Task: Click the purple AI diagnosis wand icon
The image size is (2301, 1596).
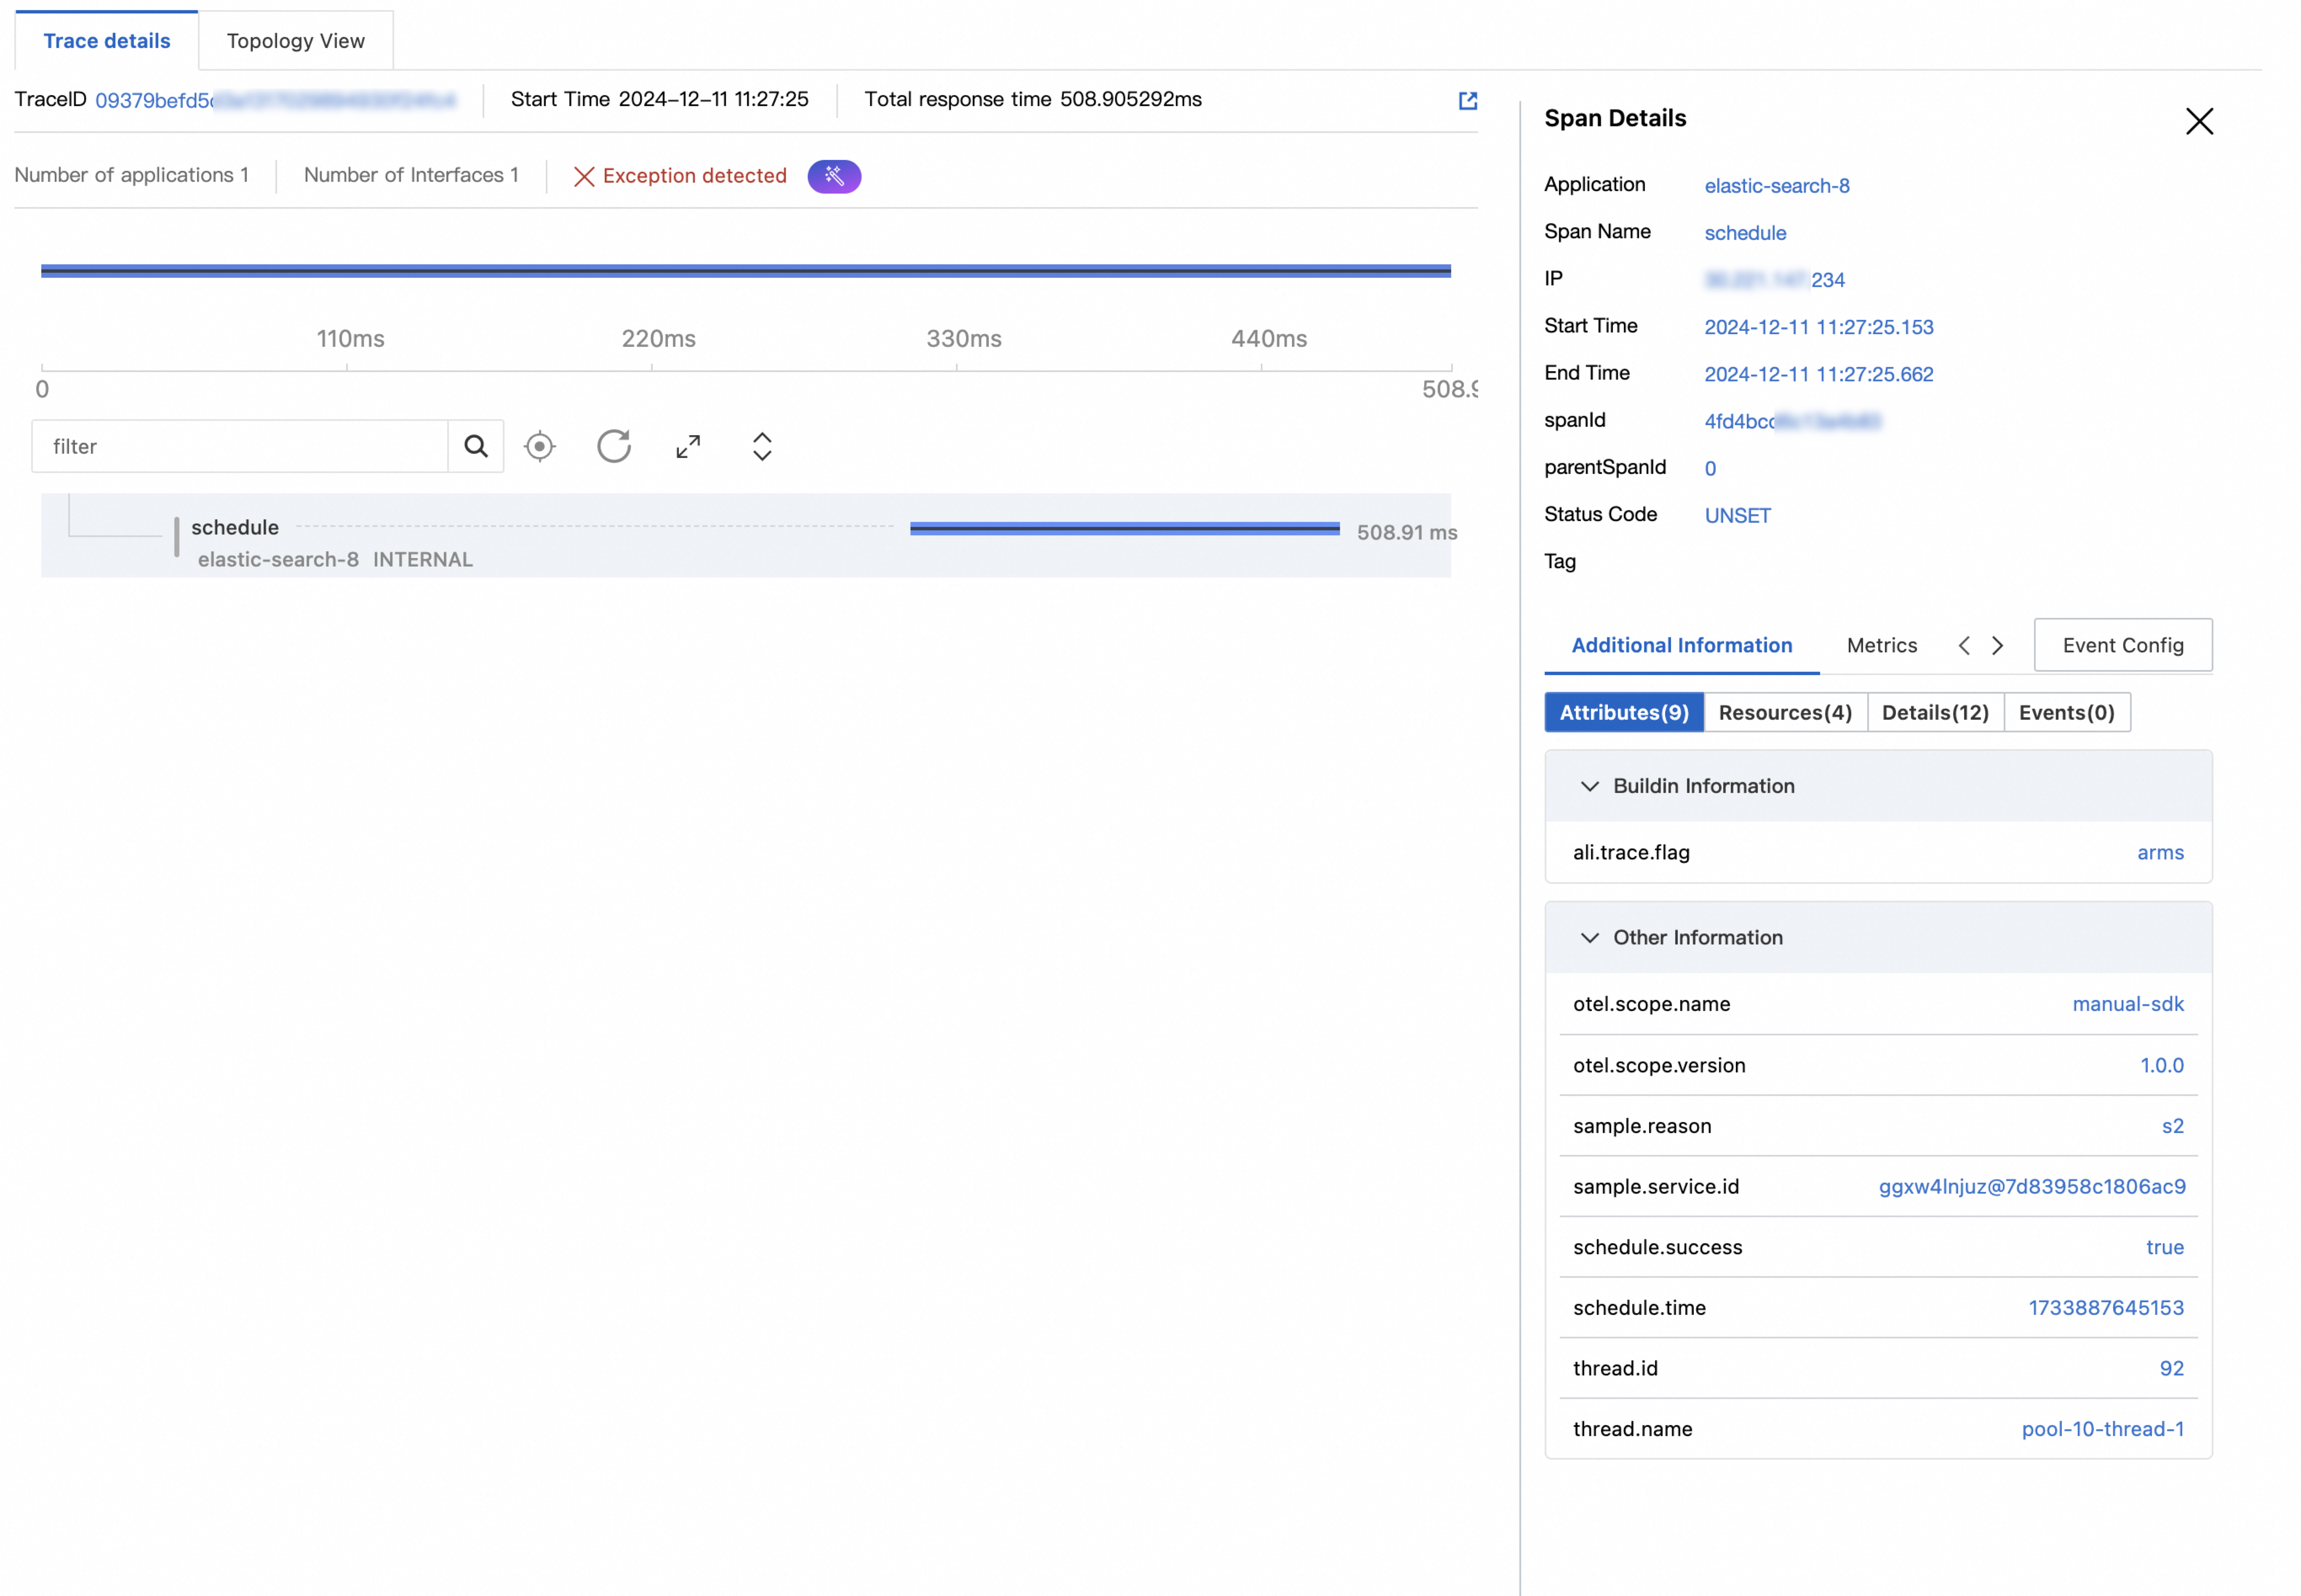Action: [833, 176]
